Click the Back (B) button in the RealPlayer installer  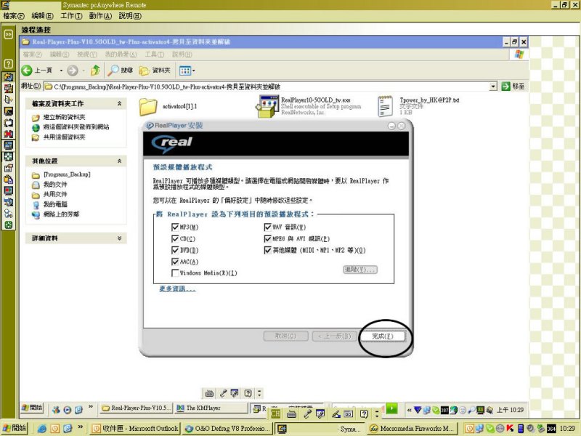point(335,336)
